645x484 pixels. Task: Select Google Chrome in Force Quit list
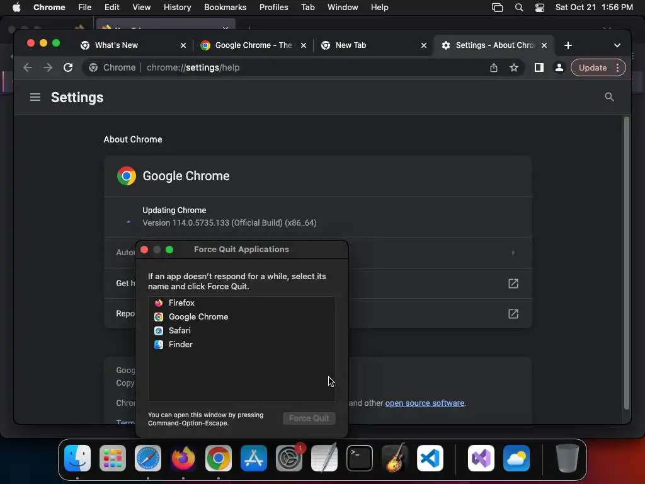coord(241,316)
